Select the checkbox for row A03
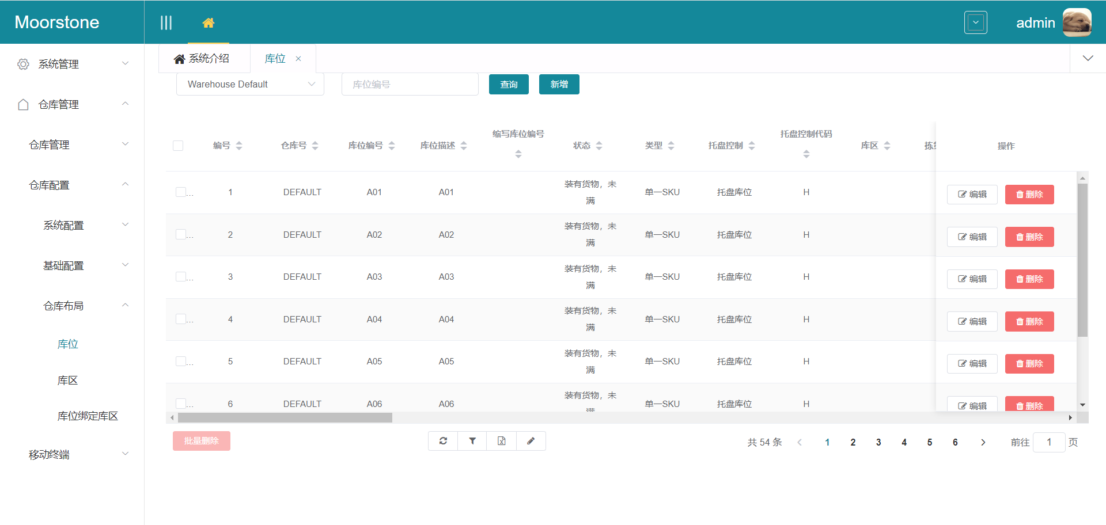The height and width of the screenshot is (525, 1106). (181, 277)
